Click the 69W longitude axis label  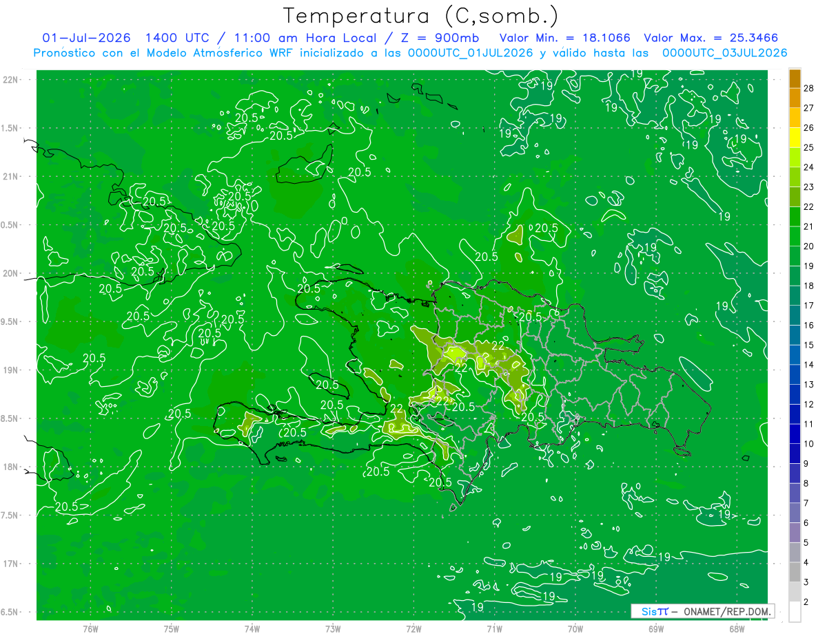point(656,629)
